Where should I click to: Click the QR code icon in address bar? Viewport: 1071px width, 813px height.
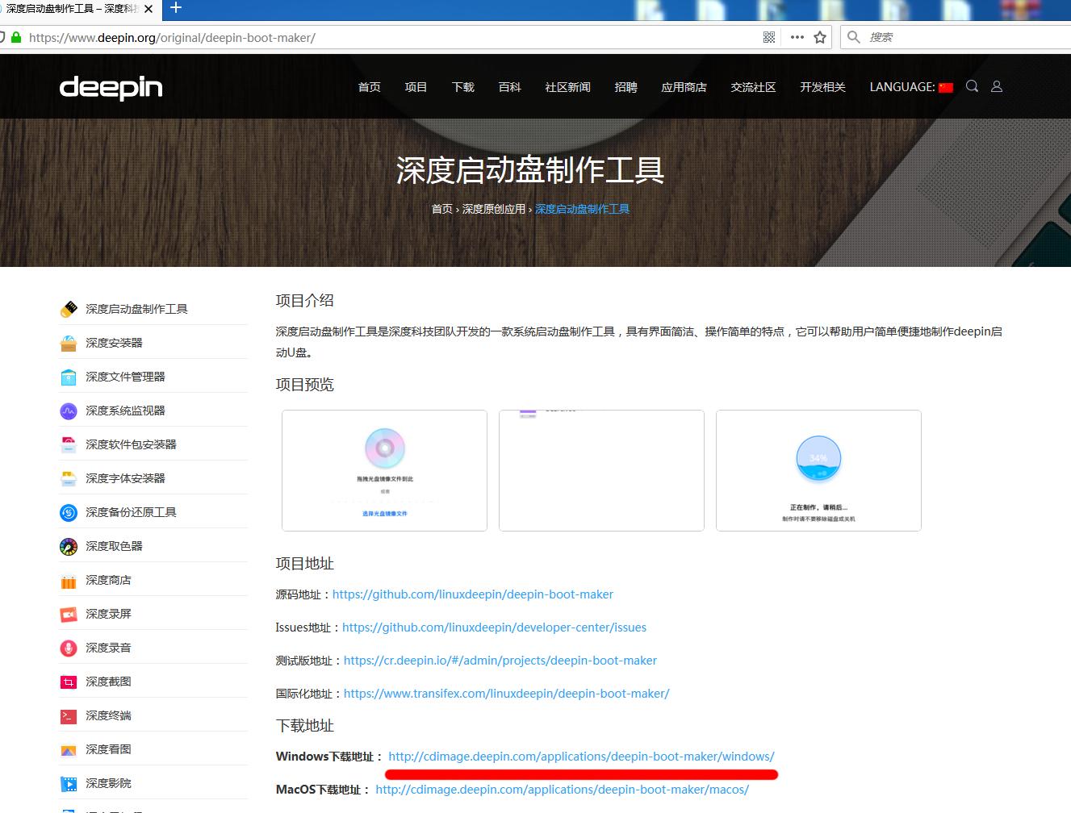pyautogui.click(x=768, y=36)
